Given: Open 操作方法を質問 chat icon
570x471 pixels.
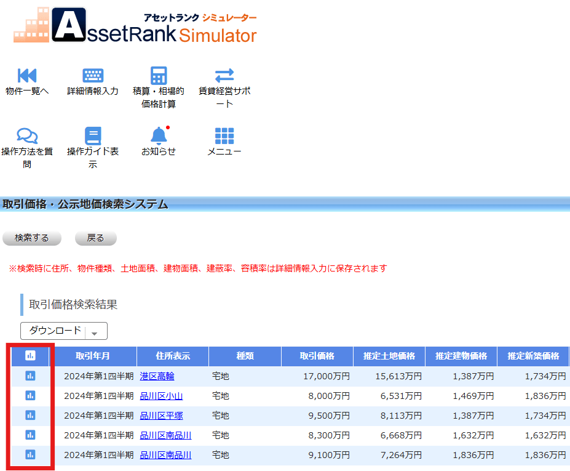Looking at the screenshot, I should click(26, 134).
